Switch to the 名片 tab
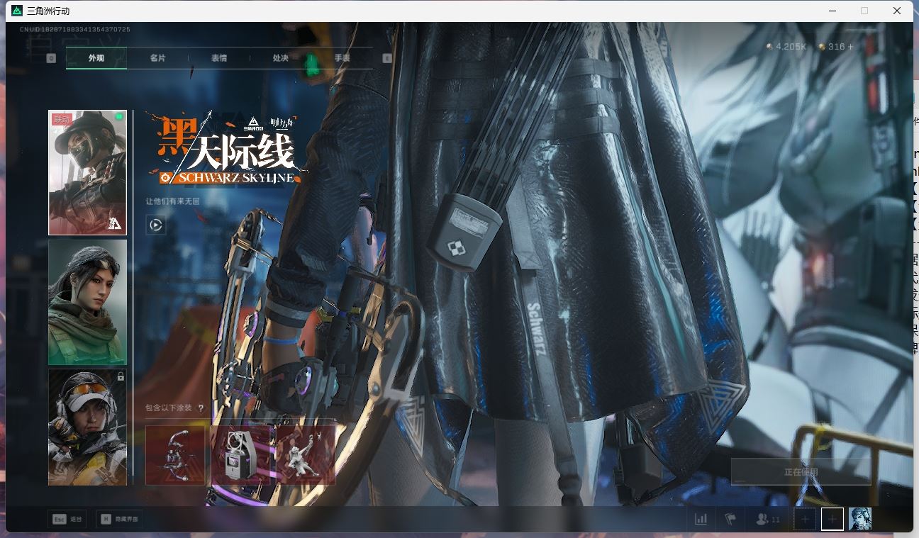Viewport: 919px width, 538px height. click(157, 58)
